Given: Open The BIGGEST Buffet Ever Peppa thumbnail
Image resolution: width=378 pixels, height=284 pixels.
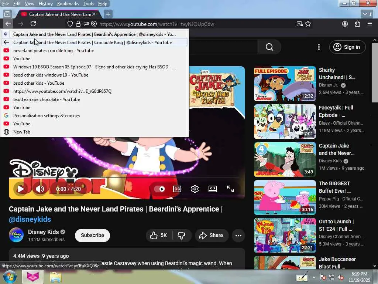Looking at the screenshot, I should [285, 197].
